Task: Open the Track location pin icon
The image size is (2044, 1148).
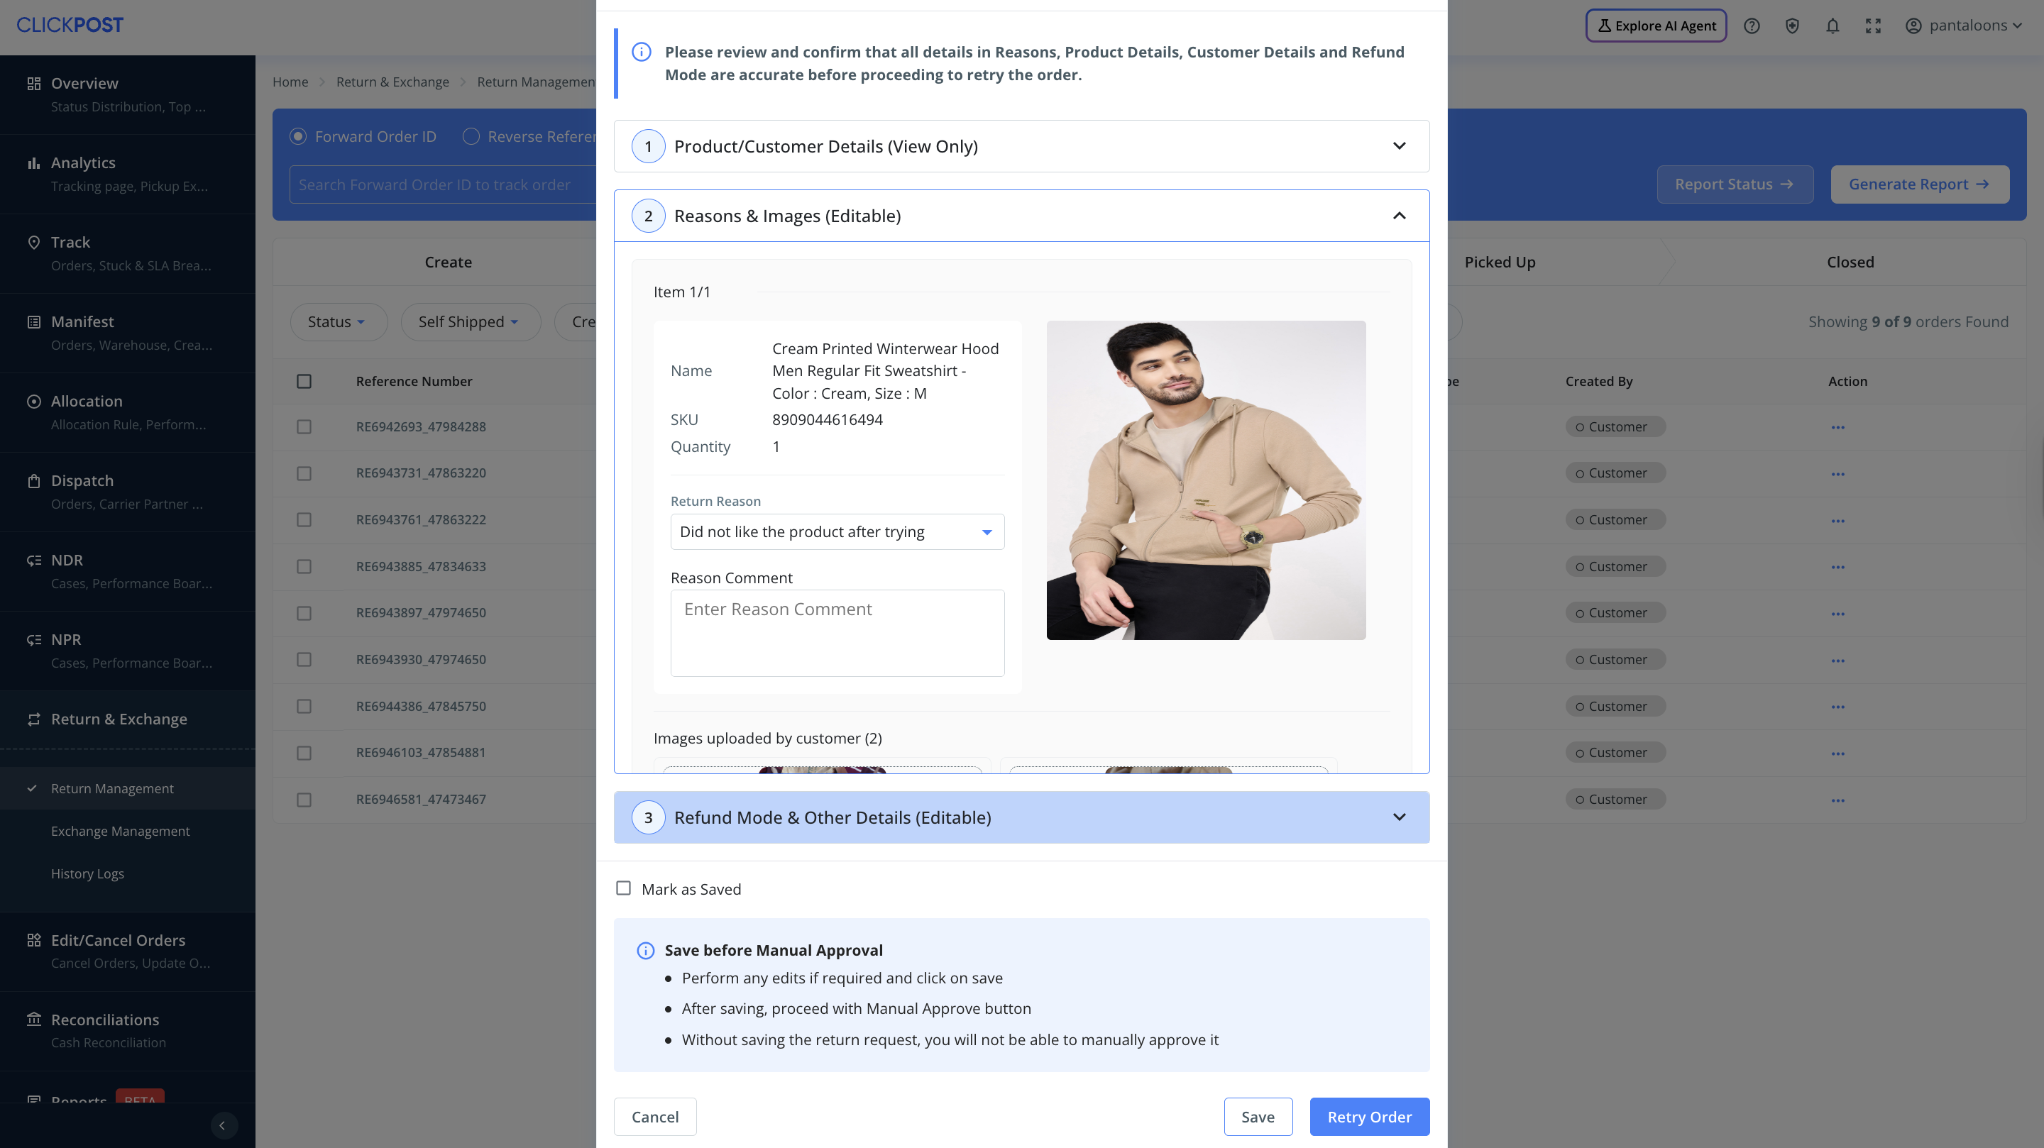Action: (x=33, y=242)
